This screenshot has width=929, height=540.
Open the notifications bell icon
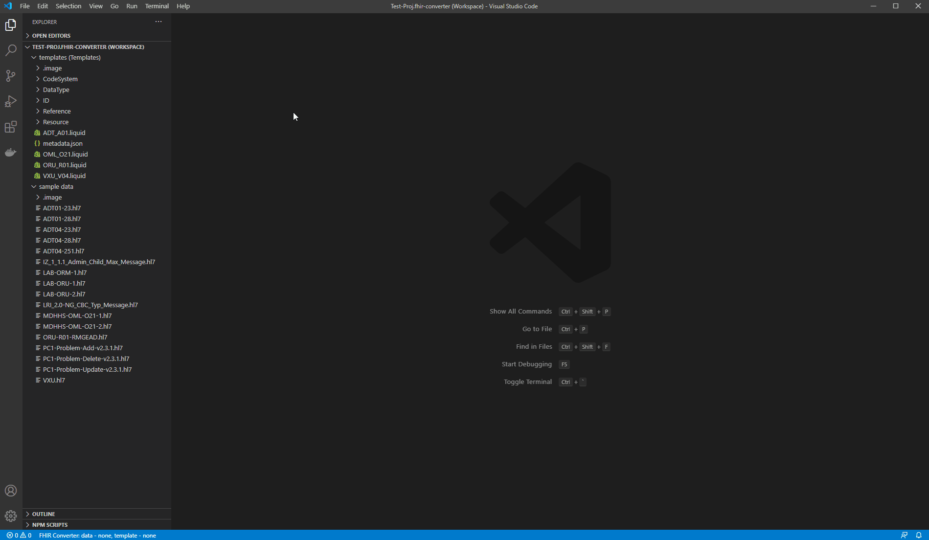(x=919, y=535)
